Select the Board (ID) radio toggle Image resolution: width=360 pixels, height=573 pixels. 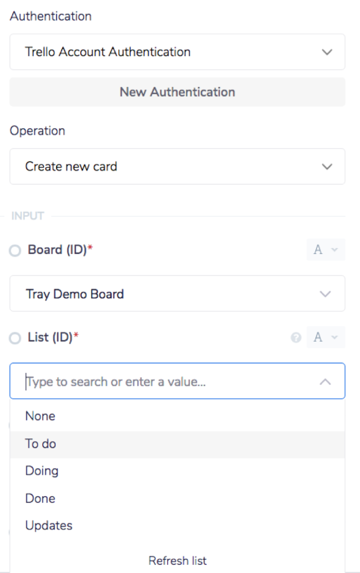[x=14, y=250]
